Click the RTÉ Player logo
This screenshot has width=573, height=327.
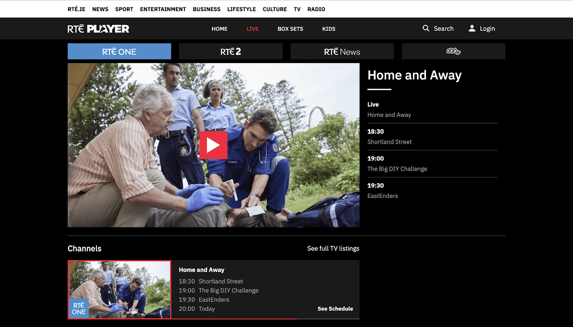pyautogui.click(x=98, y=29)
